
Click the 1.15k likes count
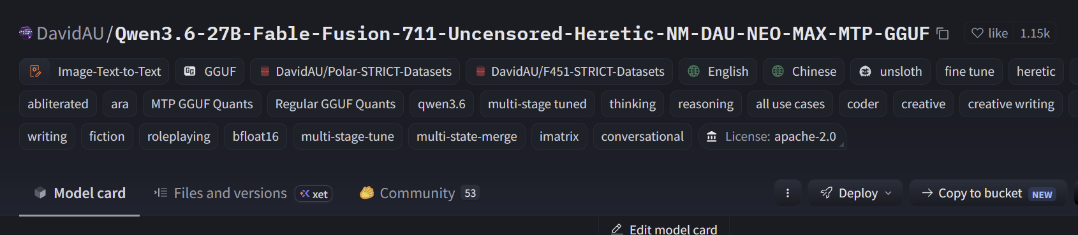pyautogui.click(x=1035, y=33)
